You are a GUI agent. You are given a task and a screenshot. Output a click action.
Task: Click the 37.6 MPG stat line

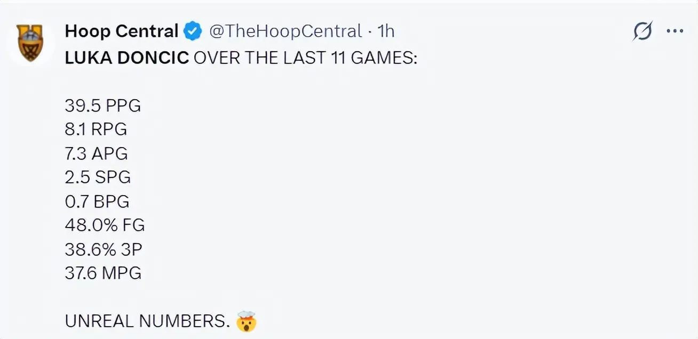tap(103, 273)
